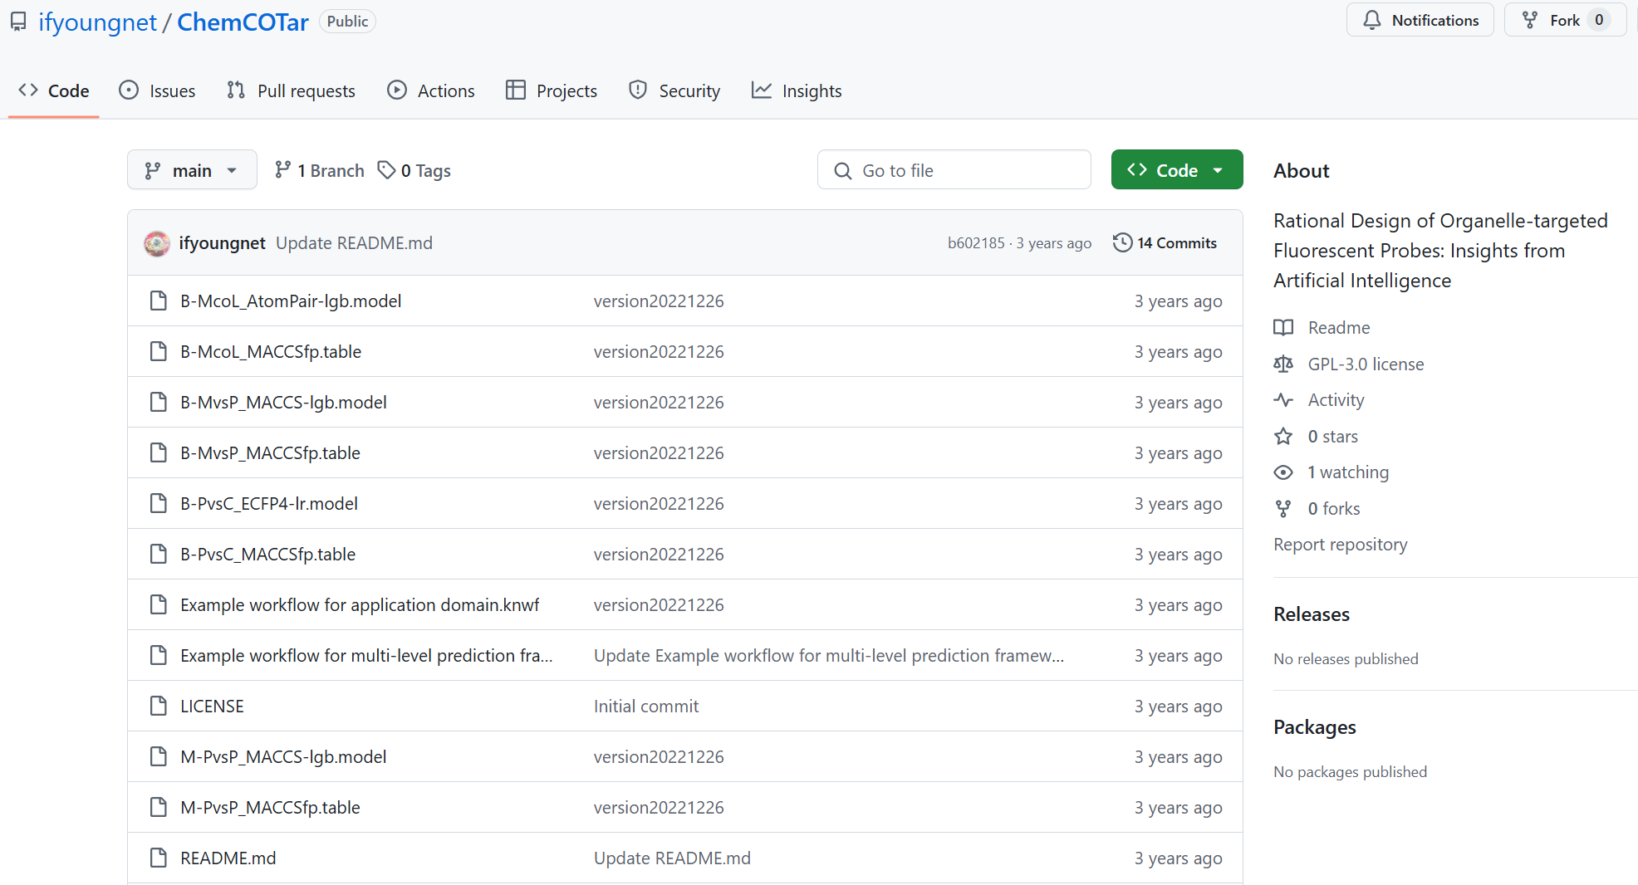Viewport: 1638px width, 885px height.
Task: Open the Code tab
Action: (54, 90)
